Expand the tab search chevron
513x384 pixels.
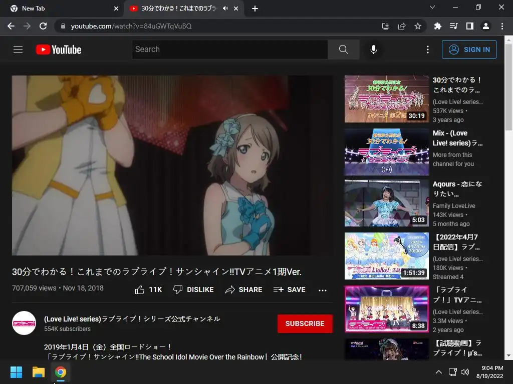pyautogui.click(x=432, y=7)
